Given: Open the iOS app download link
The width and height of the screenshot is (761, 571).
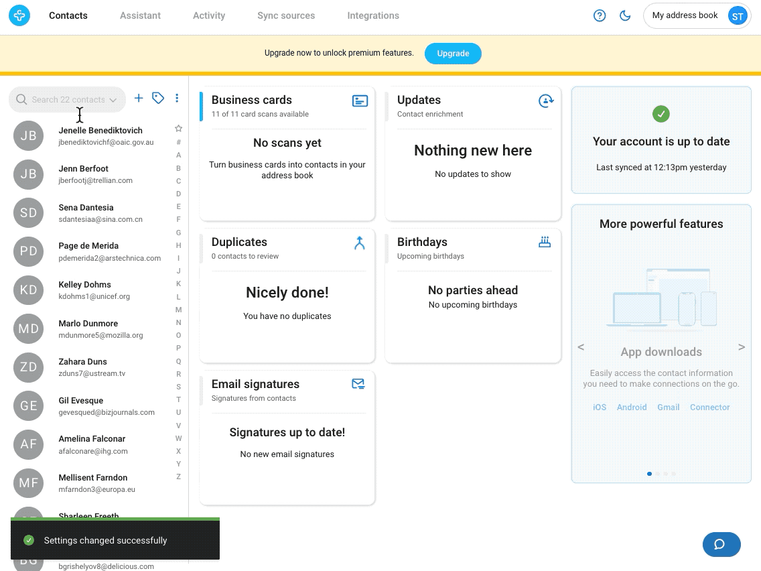Looking at the screenshot, I should point(600,407).
